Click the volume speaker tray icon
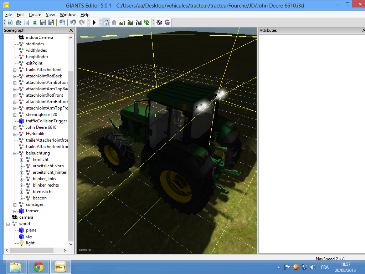 (x=313, y=267)
